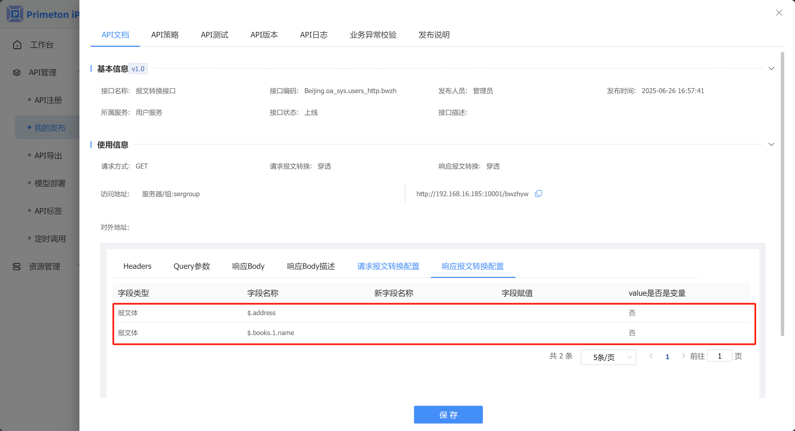Go to previous page arrow

tap(651, 356)
